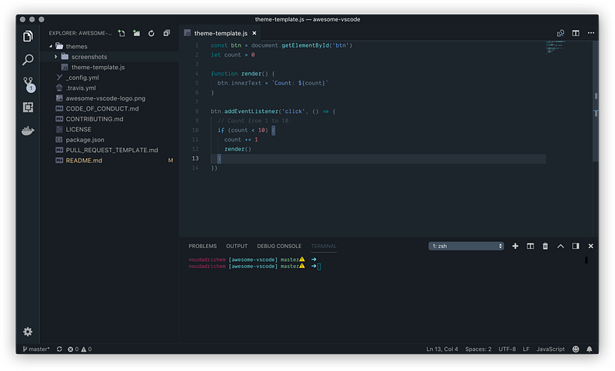Image resolution: width=615 pixels, height=371 pixels.
Task: Click the New File icon in Explorer
Action: [x=121, y=33]
